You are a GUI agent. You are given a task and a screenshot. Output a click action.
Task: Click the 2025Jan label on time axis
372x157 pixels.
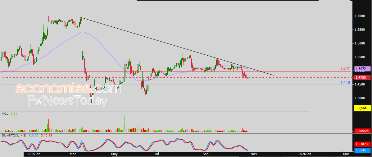coord(34,154)
